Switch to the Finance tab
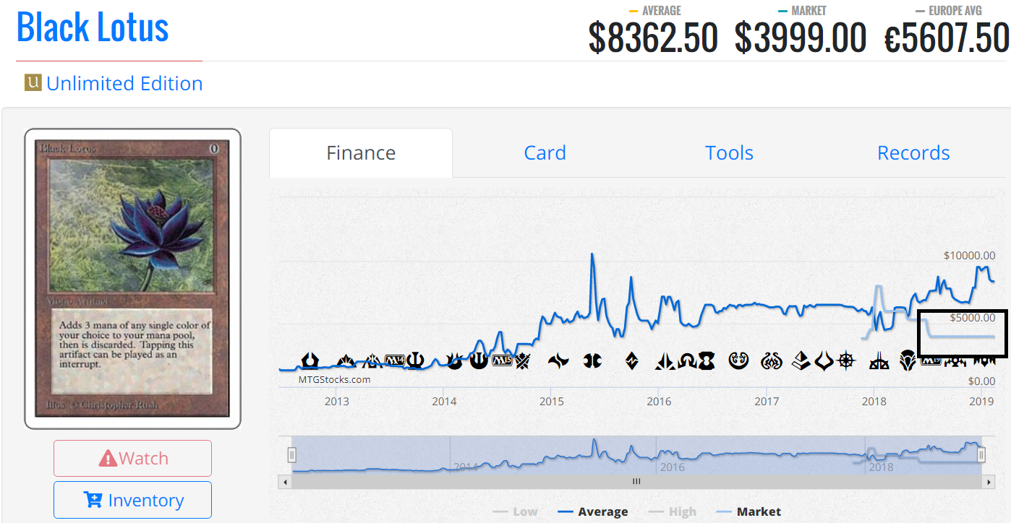The height and width of the screenshot is (523, 1011). tap(361, 153)
